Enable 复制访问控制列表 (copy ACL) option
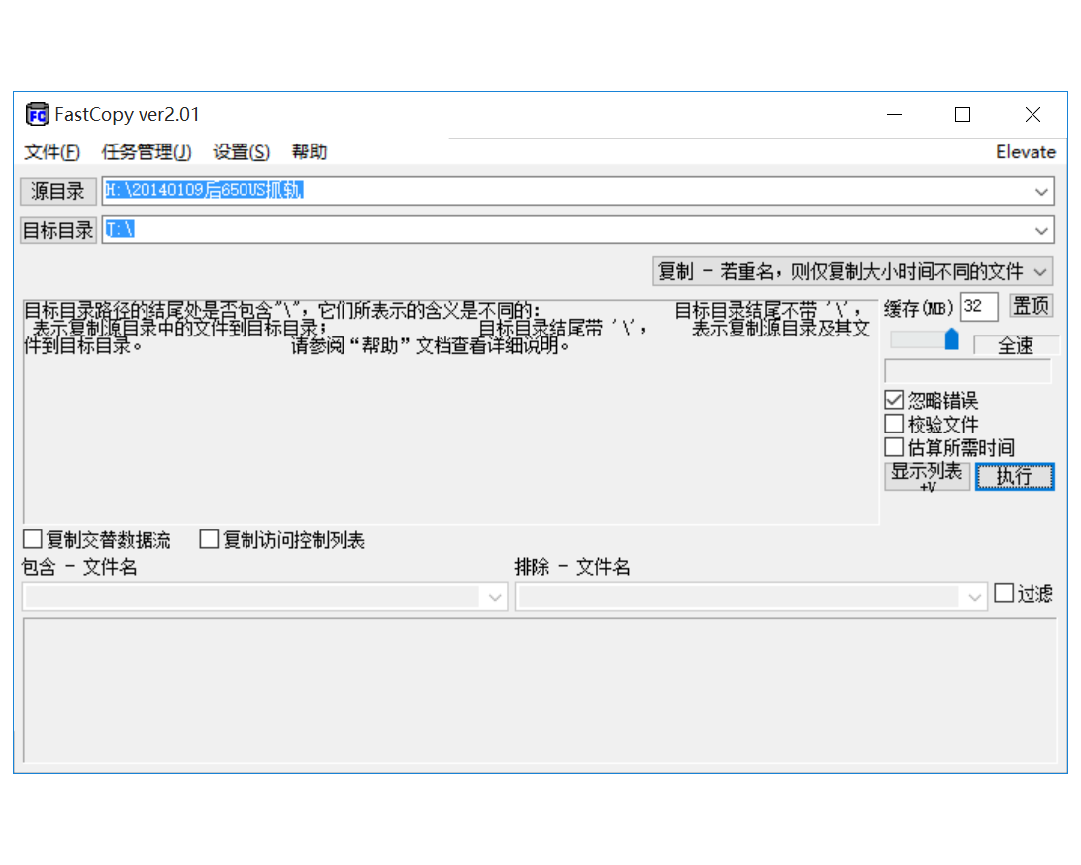Screen dimensions: 1081x865 pos(208,539)
